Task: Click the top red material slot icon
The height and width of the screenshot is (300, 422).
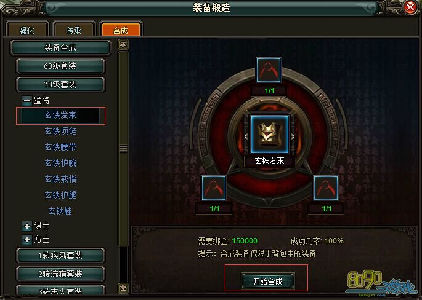Action: (269, 70)
